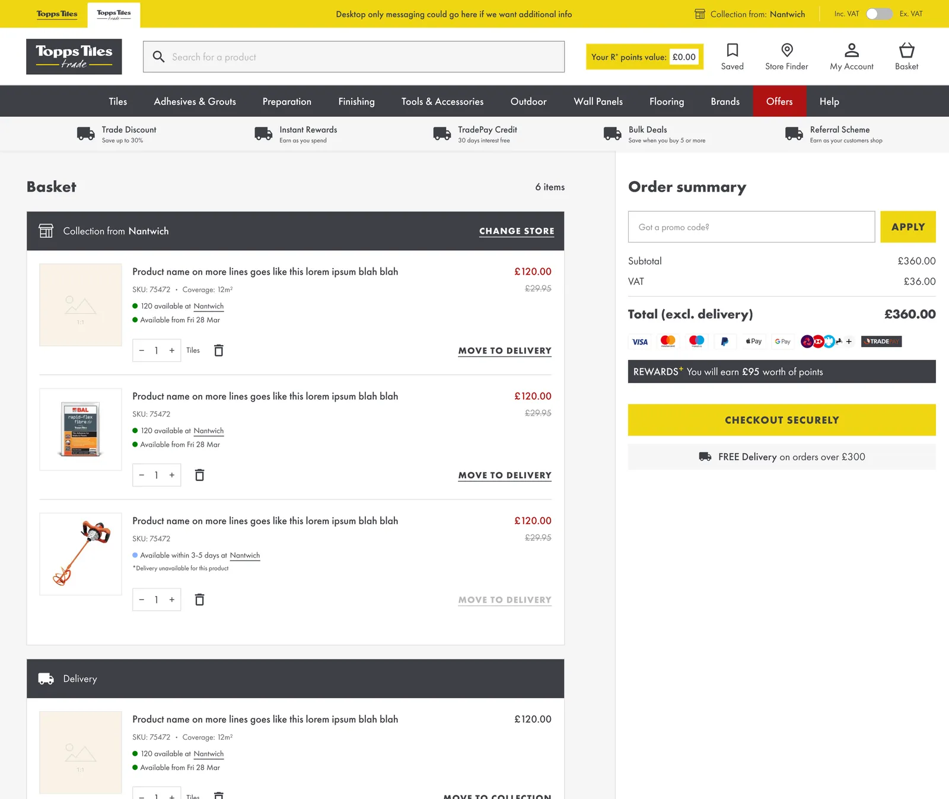Open the mixer paddle product thumbnail
The width and height of the screenshot is (949, 799).
pyautogui.click(x=81, y=554)
